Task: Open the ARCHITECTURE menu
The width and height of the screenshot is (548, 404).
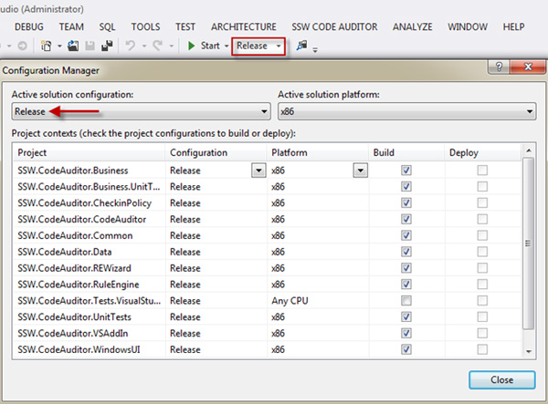Action: point(244,28)
